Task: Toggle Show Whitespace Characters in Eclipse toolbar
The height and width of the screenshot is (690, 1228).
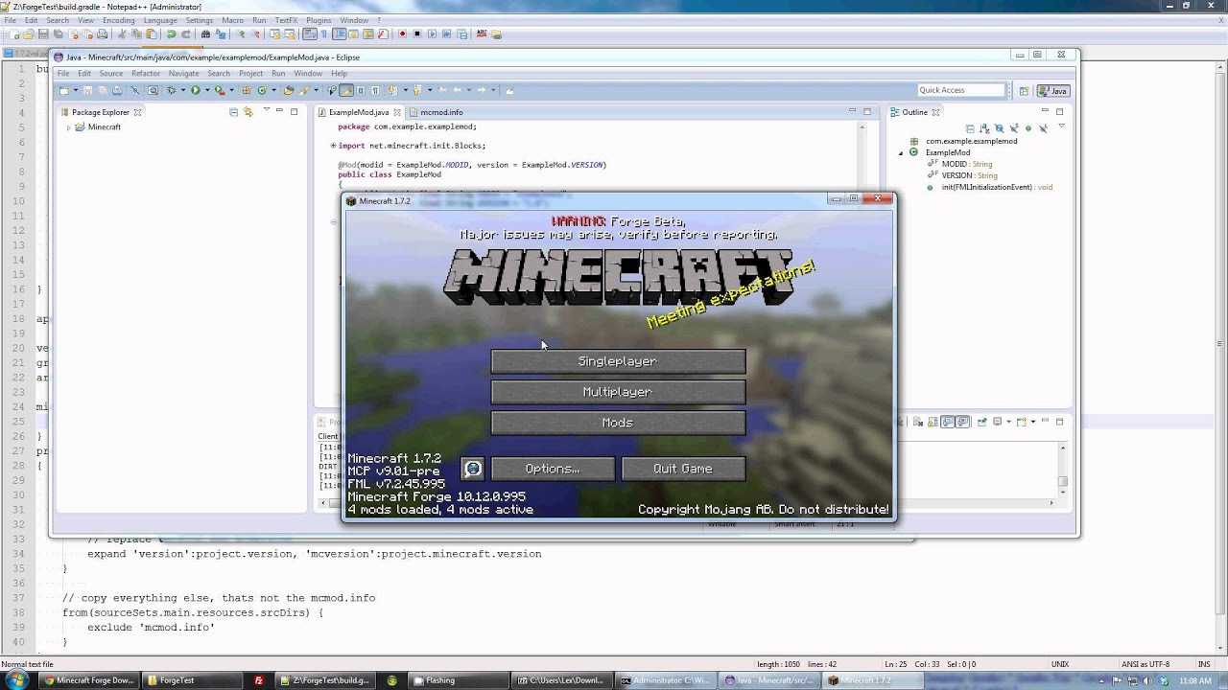Action: [375, 90]
